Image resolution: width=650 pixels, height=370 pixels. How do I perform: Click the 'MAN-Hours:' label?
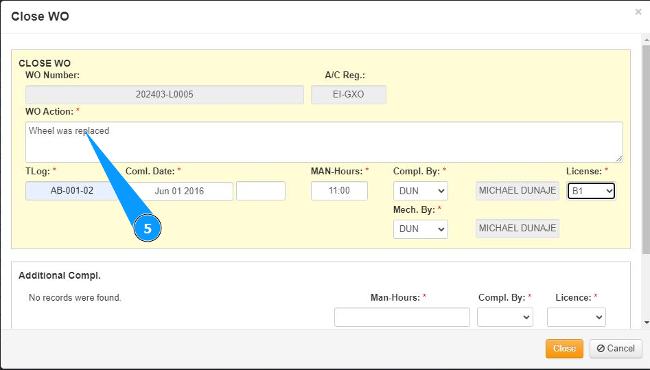pos(336,172)
